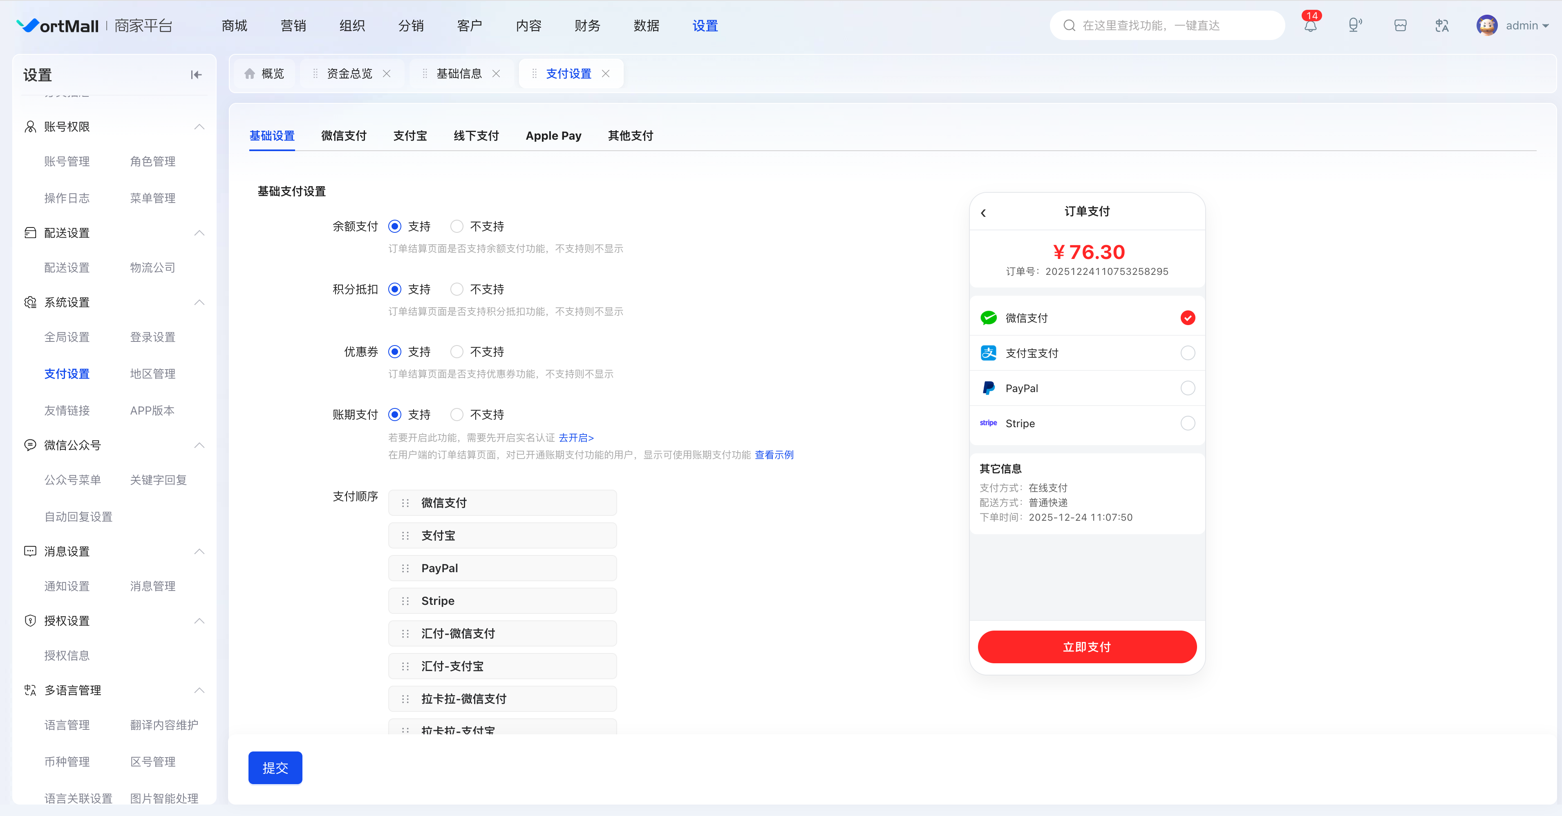The width and height of the screenshot is (1562, 816).
Task: Set 积分抵扣 to 不支持
Action: [457, 289]
